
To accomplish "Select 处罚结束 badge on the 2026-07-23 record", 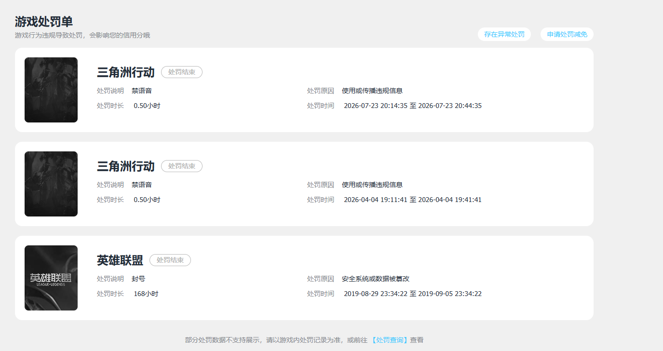I will (x=182, y=72).
